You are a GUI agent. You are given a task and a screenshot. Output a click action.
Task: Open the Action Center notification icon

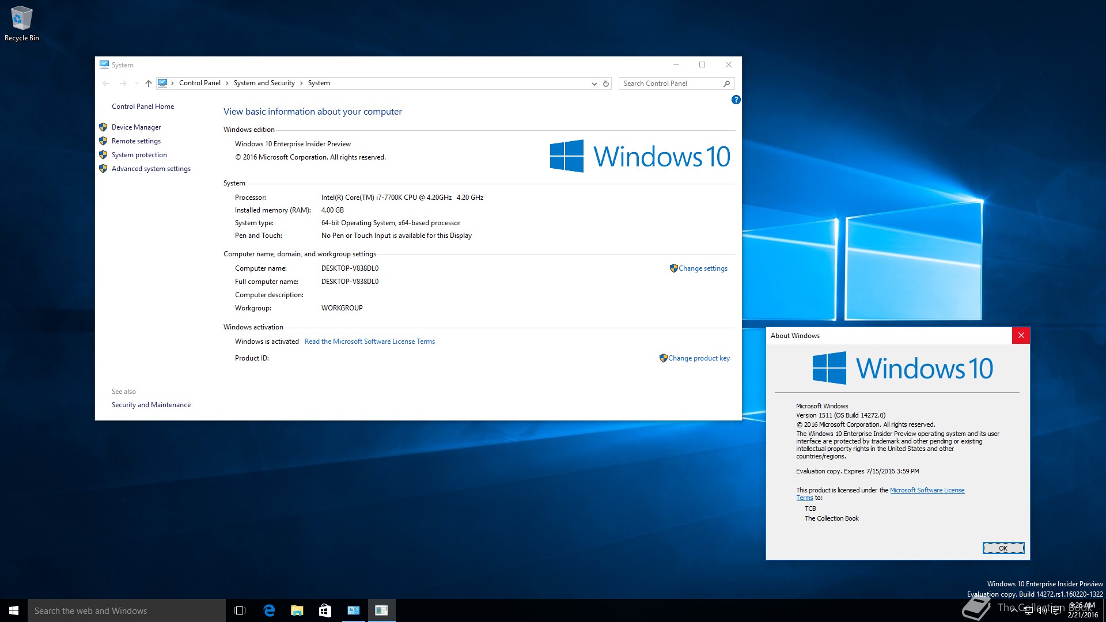[x=1056, y=610]
